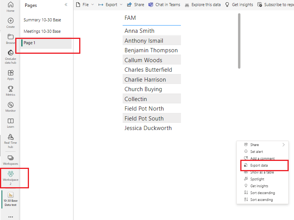294x220 pixels.
Task: Go to Home in the sidebar
Action: click(x=11, y=7)
